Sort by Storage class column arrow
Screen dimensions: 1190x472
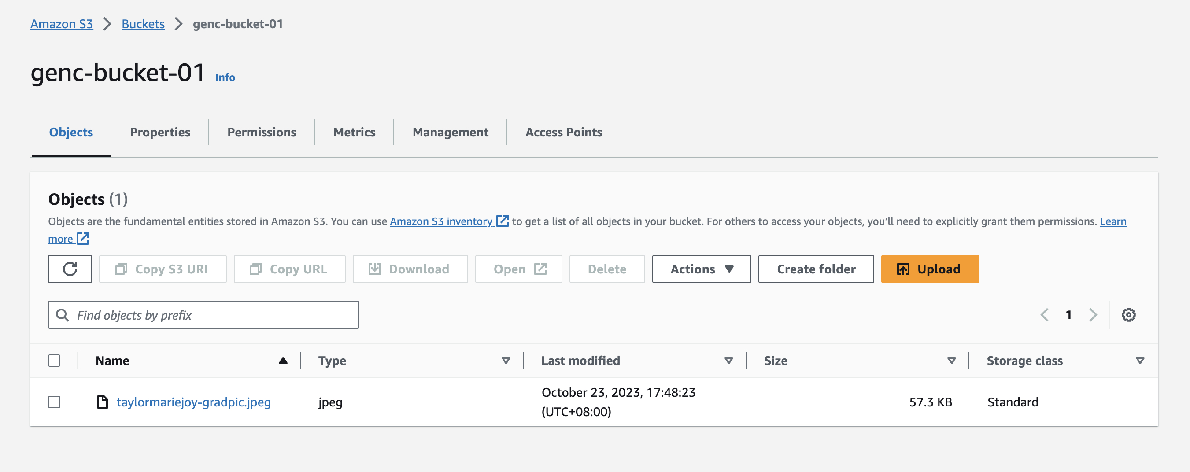click(x=1140, y=360)
